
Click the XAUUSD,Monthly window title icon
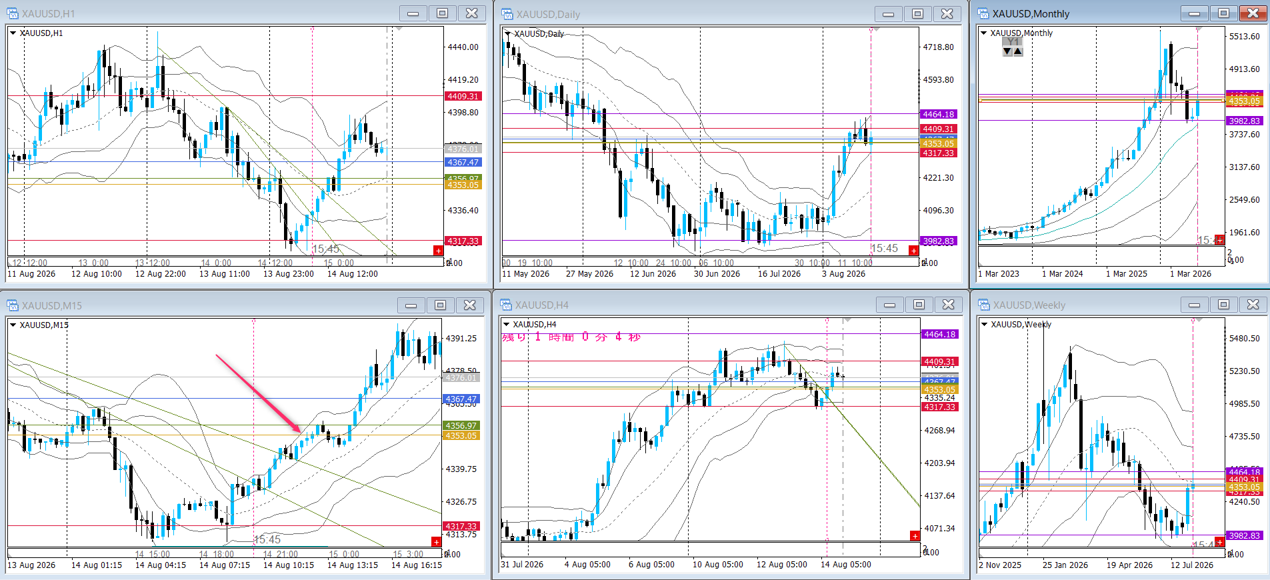tap(983, 13)
